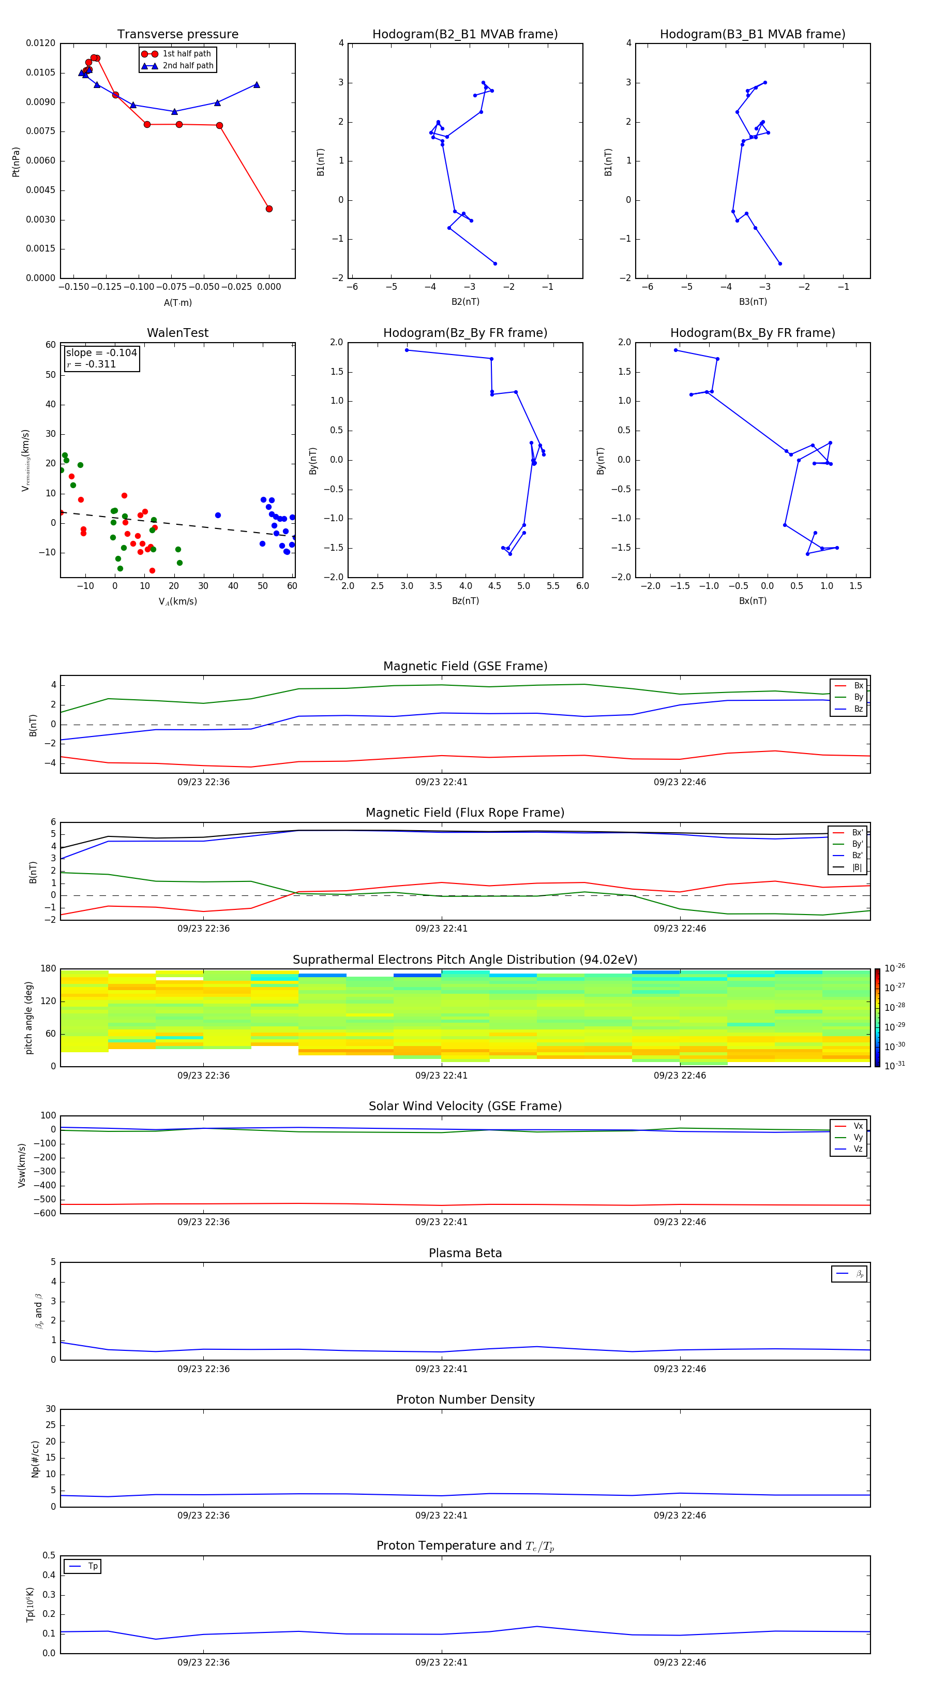Click the 'Bz(nT)' x-axis label
Image resolution: width=931 pixels, height=1708 pixels.
465,601
